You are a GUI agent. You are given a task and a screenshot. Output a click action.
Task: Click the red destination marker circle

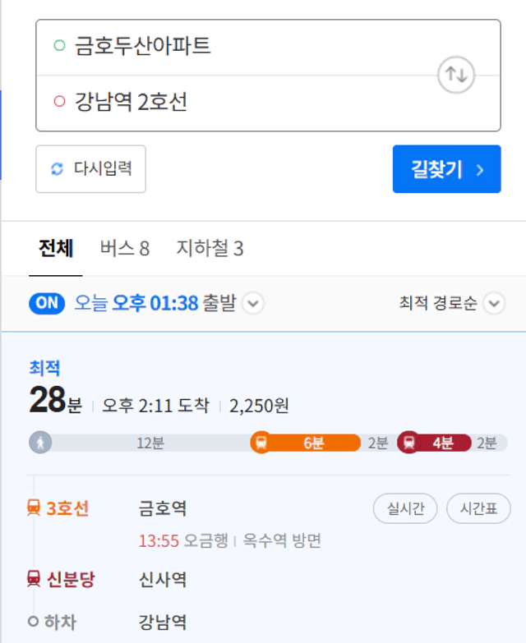[59, 101]
